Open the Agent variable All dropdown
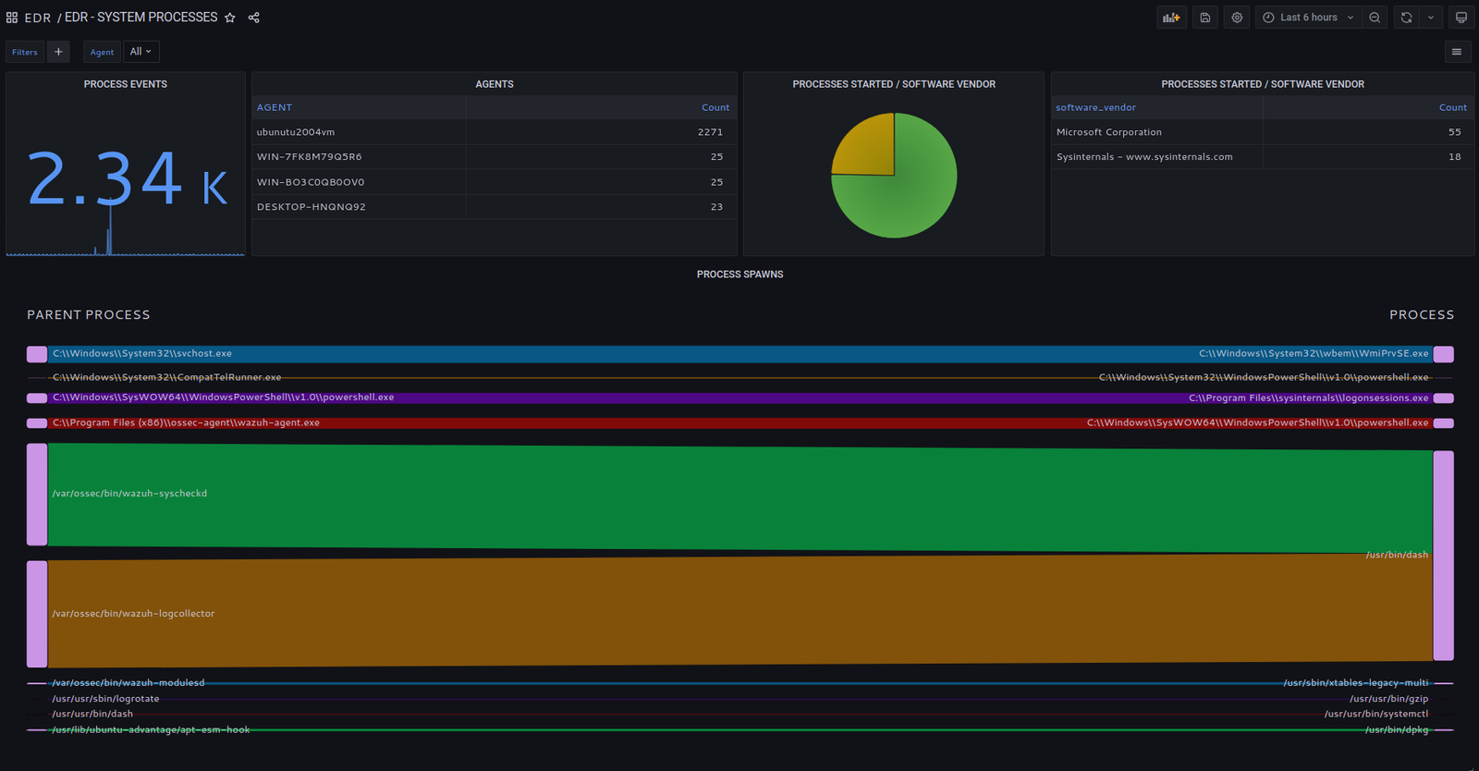Viewport: 1479px width, 771px height. 141,52
